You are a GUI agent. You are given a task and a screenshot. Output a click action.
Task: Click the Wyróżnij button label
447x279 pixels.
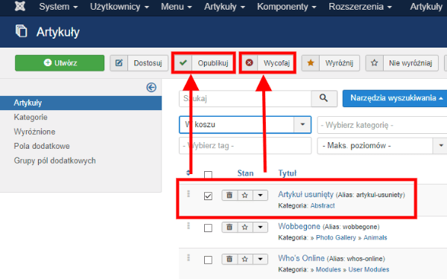[339, 63]
